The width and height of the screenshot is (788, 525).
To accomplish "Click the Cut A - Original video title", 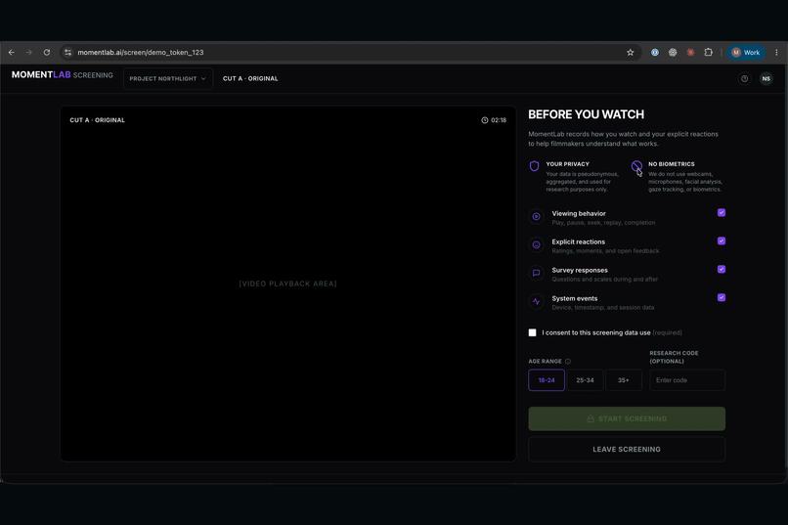I will coord(97,120).
